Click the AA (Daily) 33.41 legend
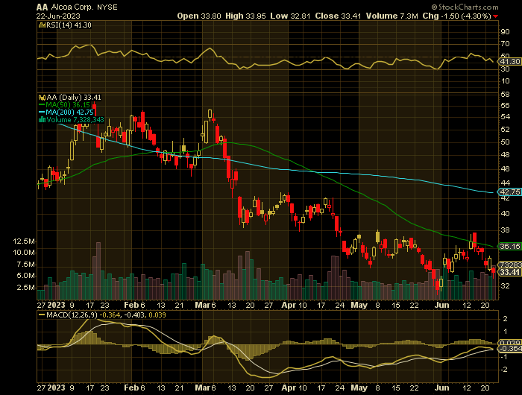This screenshot has height=395, width=522. [x=74, y=98]
